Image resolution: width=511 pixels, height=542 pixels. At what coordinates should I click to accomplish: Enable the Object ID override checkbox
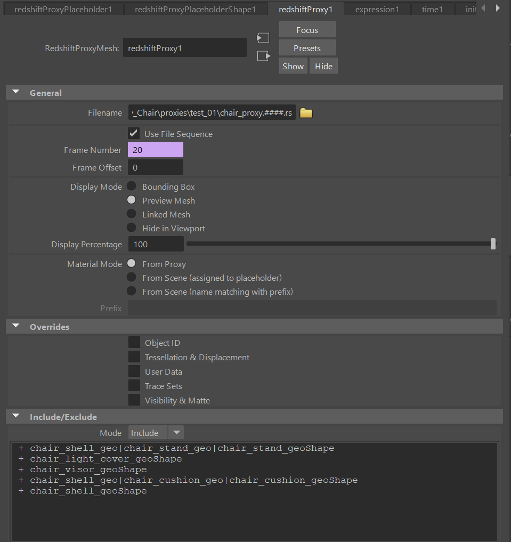pyautogui.click(x=134, y=343)
